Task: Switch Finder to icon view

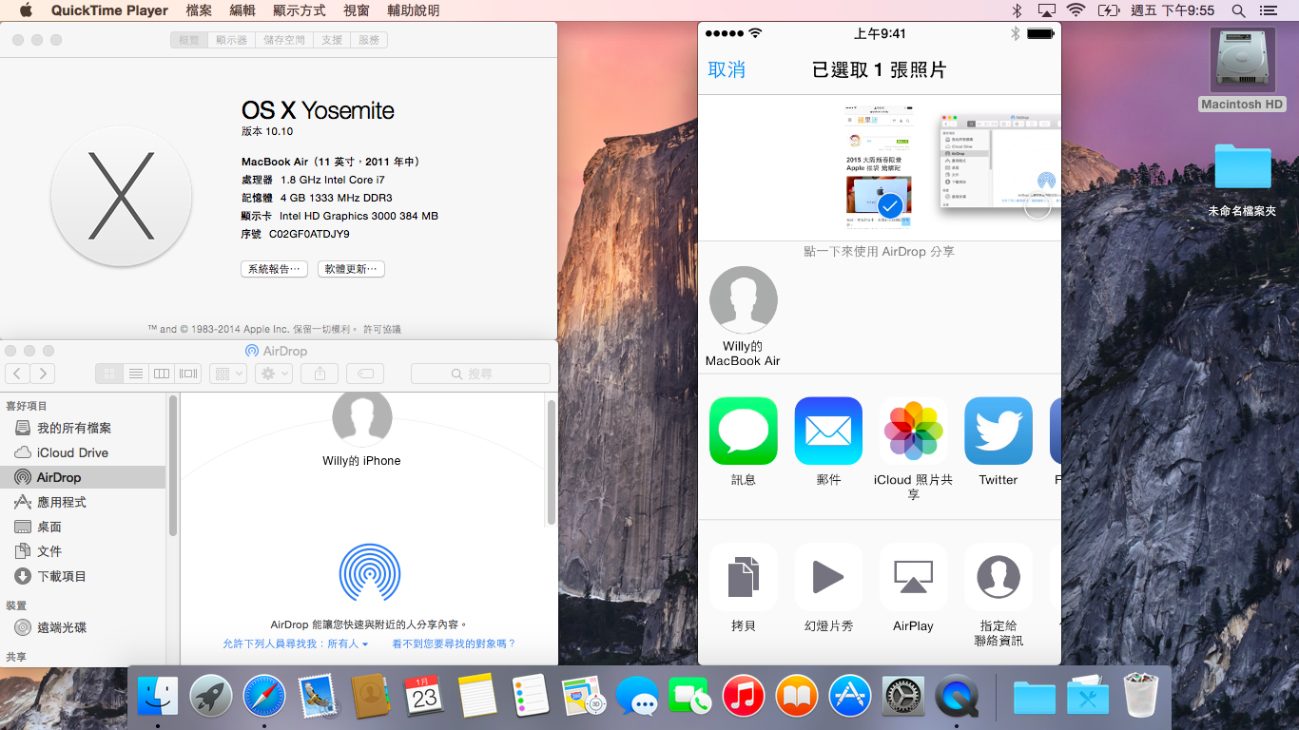Action: pyautogui.click(x=108, y=374)
